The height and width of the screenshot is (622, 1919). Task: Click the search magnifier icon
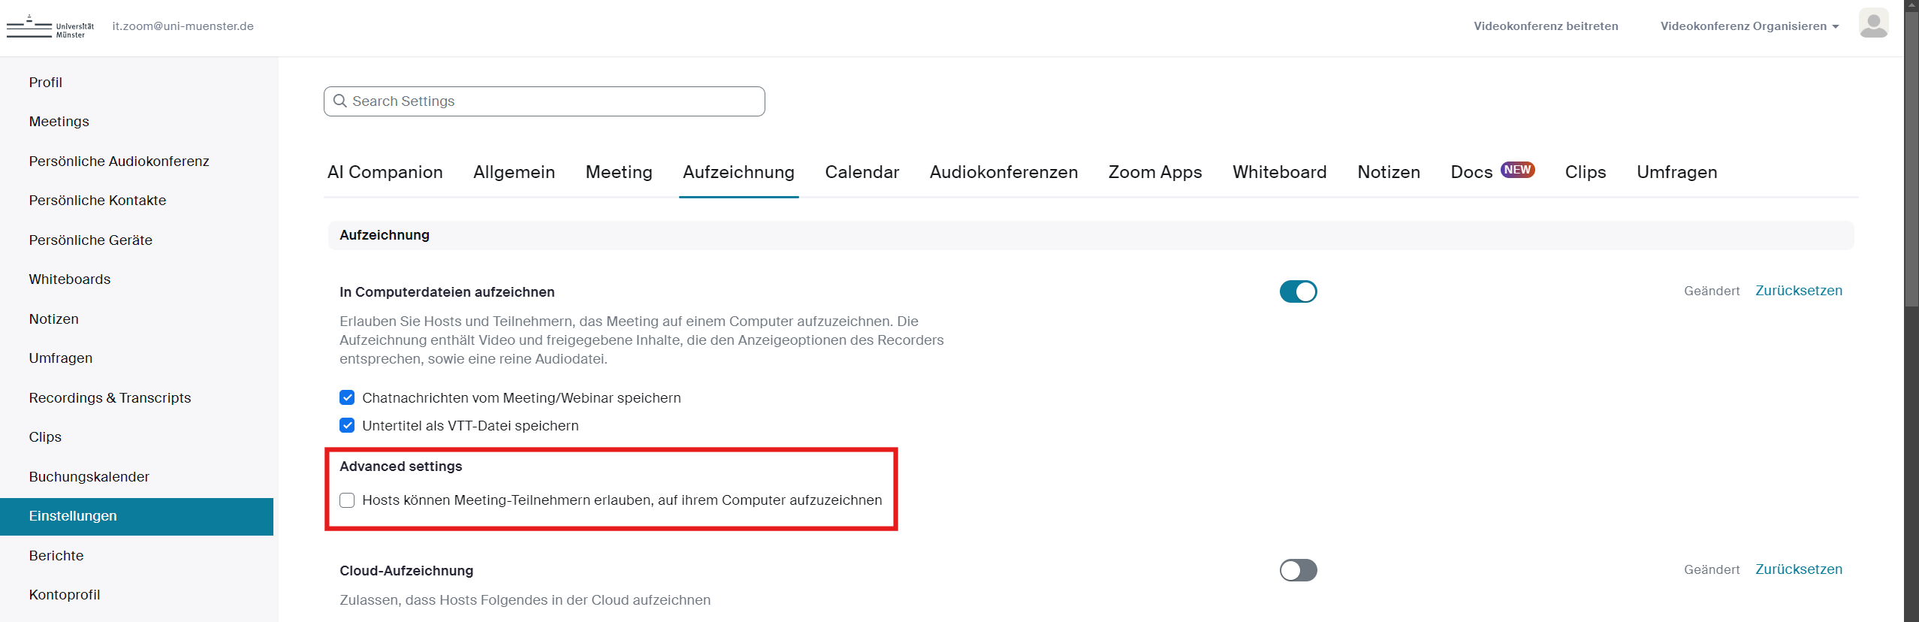pyautogui.click(x=339, y=101)
